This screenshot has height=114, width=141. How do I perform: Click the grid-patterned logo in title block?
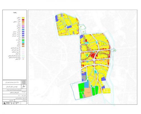[24, 82]
